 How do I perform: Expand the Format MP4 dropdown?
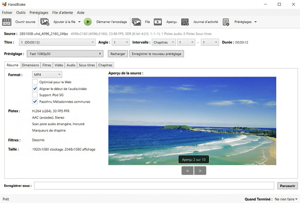coord(47,74)
